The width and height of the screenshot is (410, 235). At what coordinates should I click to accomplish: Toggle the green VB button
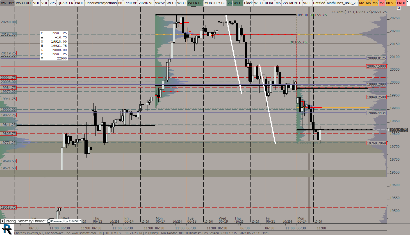229,3
